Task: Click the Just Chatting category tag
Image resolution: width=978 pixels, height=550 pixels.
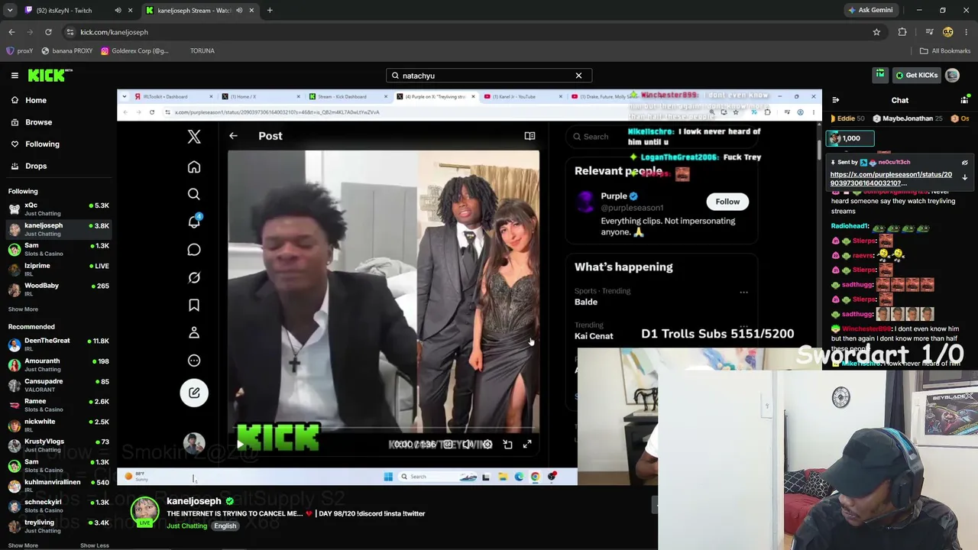Action: pos(186,526)
